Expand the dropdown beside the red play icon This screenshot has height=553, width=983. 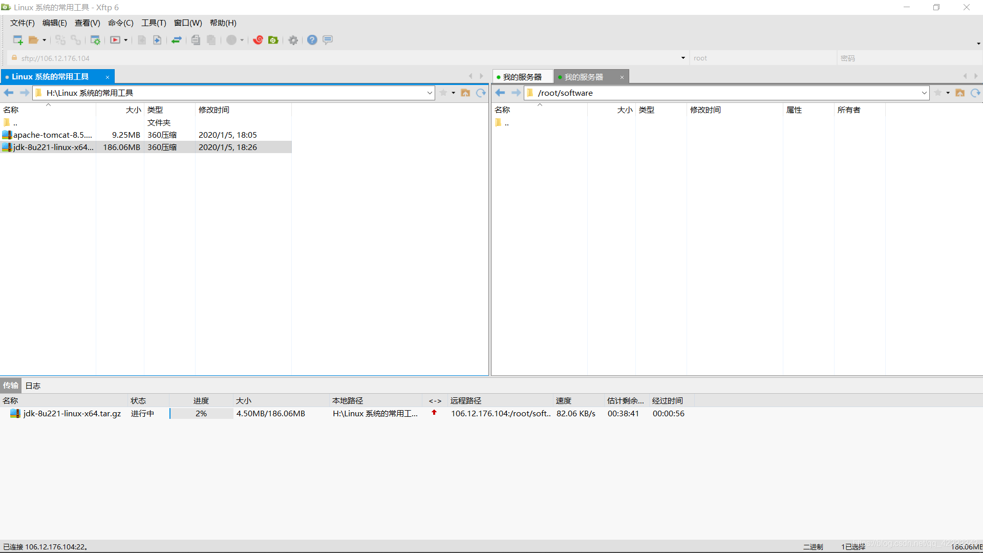point(126,40)
